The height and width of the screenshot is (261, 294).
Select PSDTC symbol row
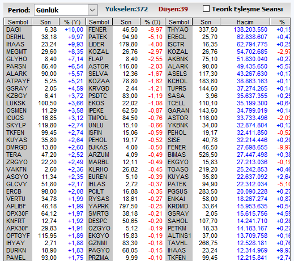tap(97, 96)
